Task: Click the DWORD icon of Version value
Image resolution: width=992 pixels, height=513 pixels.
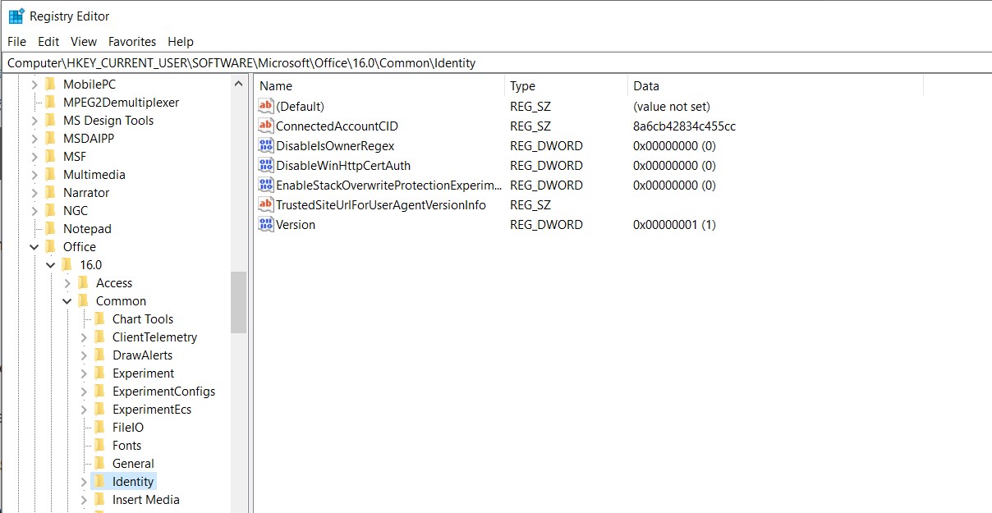Action: [x=265, y=224]
